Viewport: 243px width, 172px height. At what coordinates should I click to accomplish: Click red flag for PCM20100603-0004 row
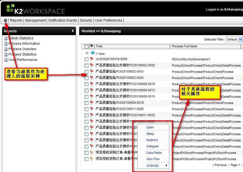[92, 78]
